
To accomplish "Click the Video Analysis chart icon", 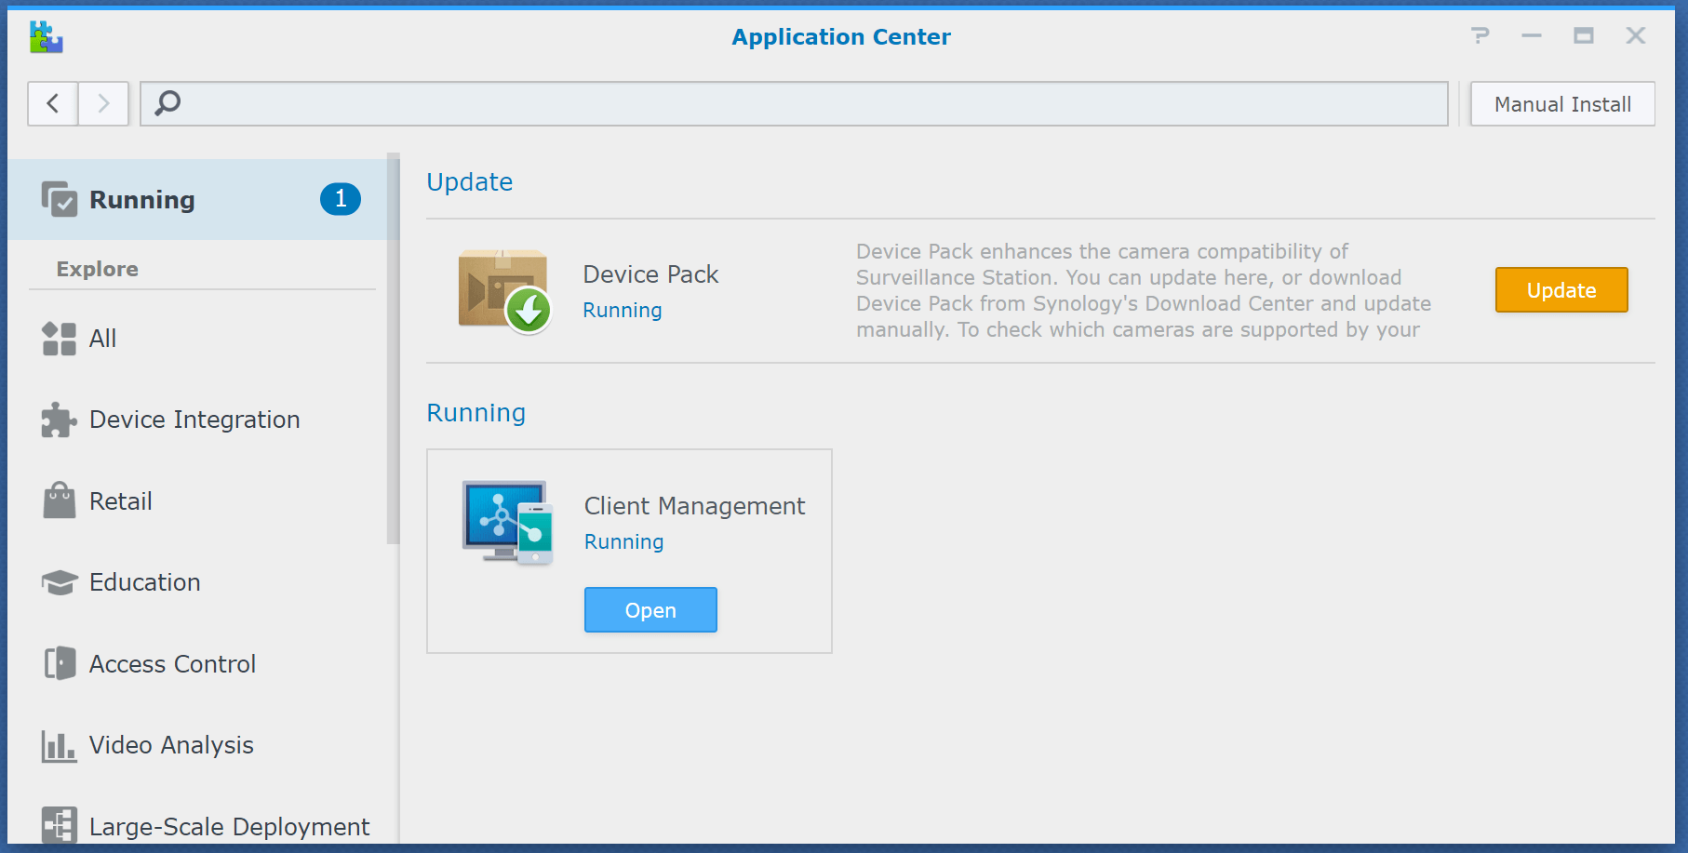I will [x=60, y=746].
